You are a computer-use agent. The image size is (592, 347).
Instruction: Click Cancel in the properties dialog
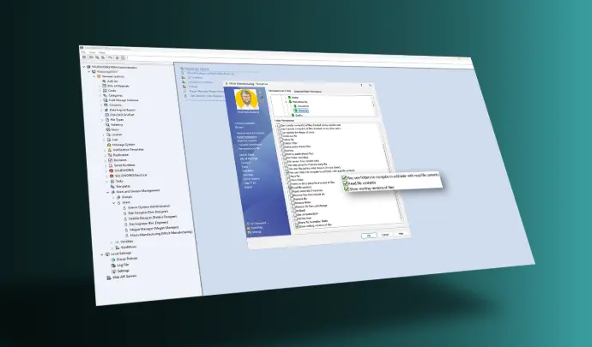[385, 235]
